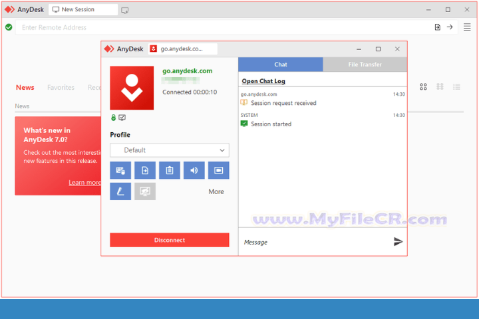
Task: Select the Favorites tab in main window
Action: pyautogui.click(x=61, y=88)
